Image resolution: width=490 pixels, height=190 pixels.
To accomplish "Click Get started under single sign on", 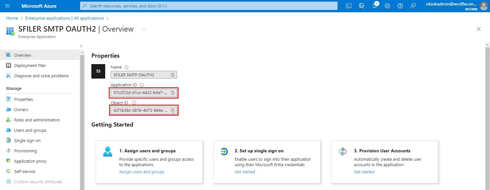I will (245, 172).
